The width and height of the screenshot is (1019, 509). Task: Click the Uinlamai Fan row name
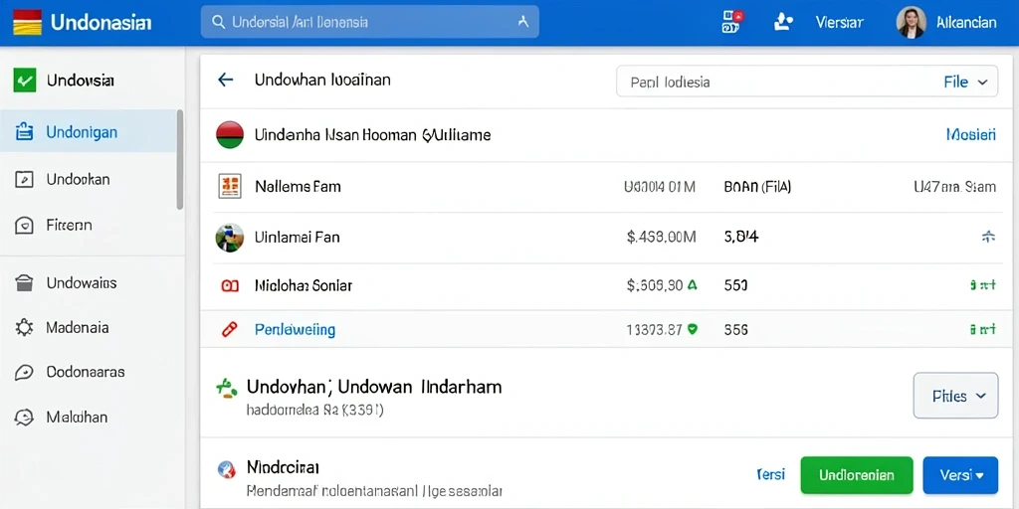click(297, 238)
